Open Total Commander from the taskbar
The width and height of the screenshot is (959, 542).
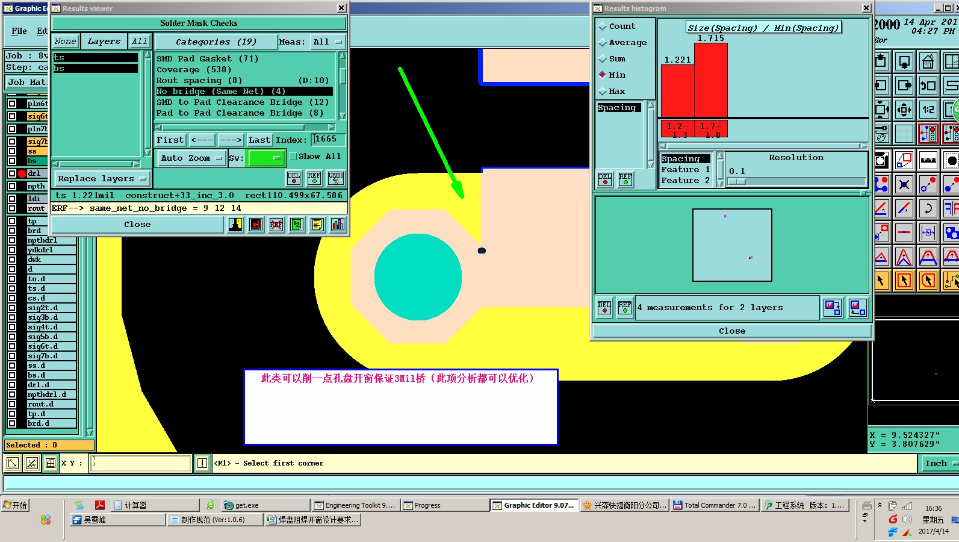tap(714, 505)
